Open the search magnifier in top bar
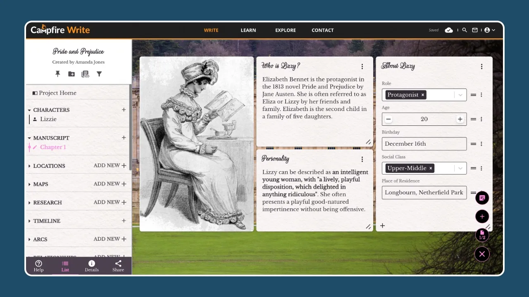The height and width of the screenshot is (297, 529). [x=465, y=30]
